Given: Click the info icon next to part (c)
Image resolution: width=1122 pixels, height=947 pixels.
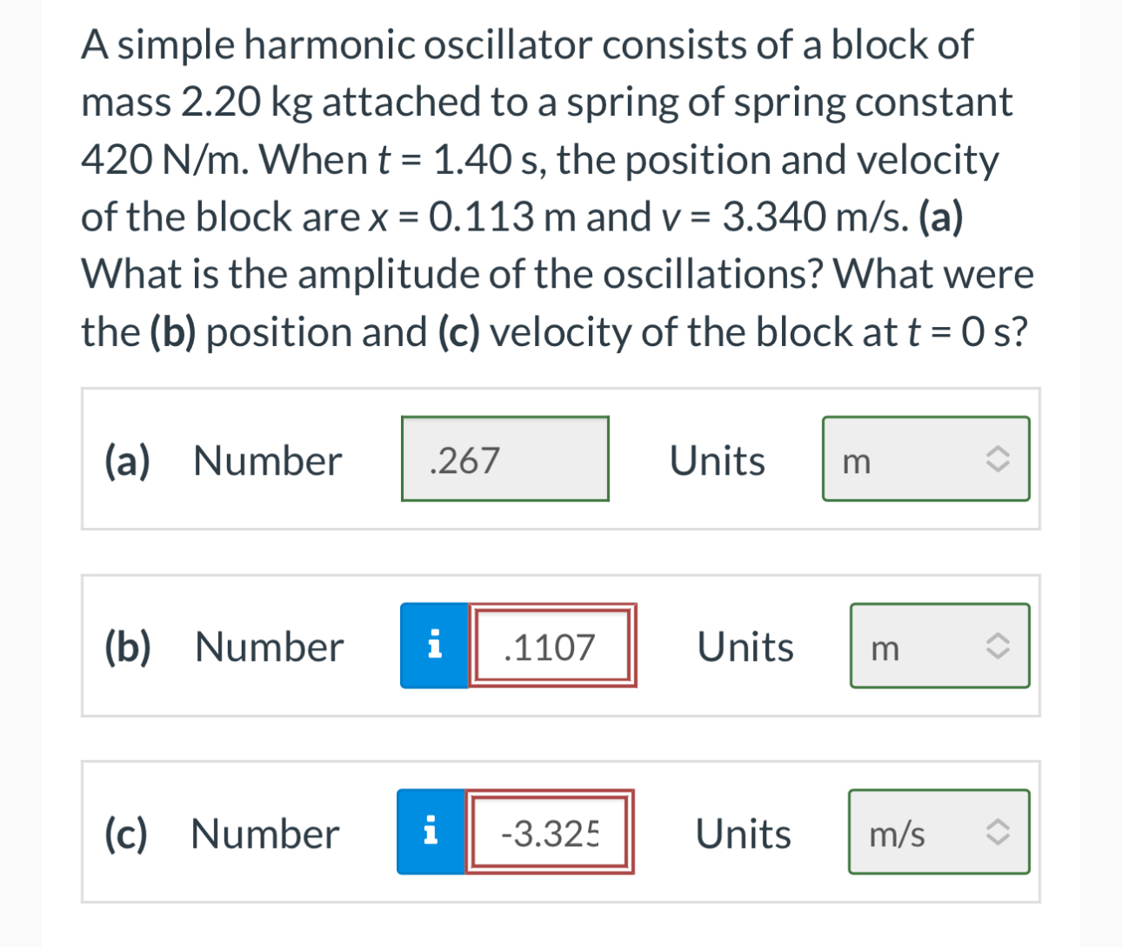Looking at the screenshot, I should pyautogui.click(x=432, y=832).
